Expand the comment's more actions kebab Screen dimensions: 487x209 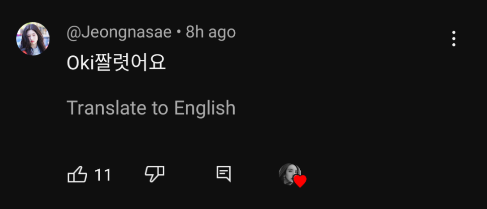pos(454,39)
